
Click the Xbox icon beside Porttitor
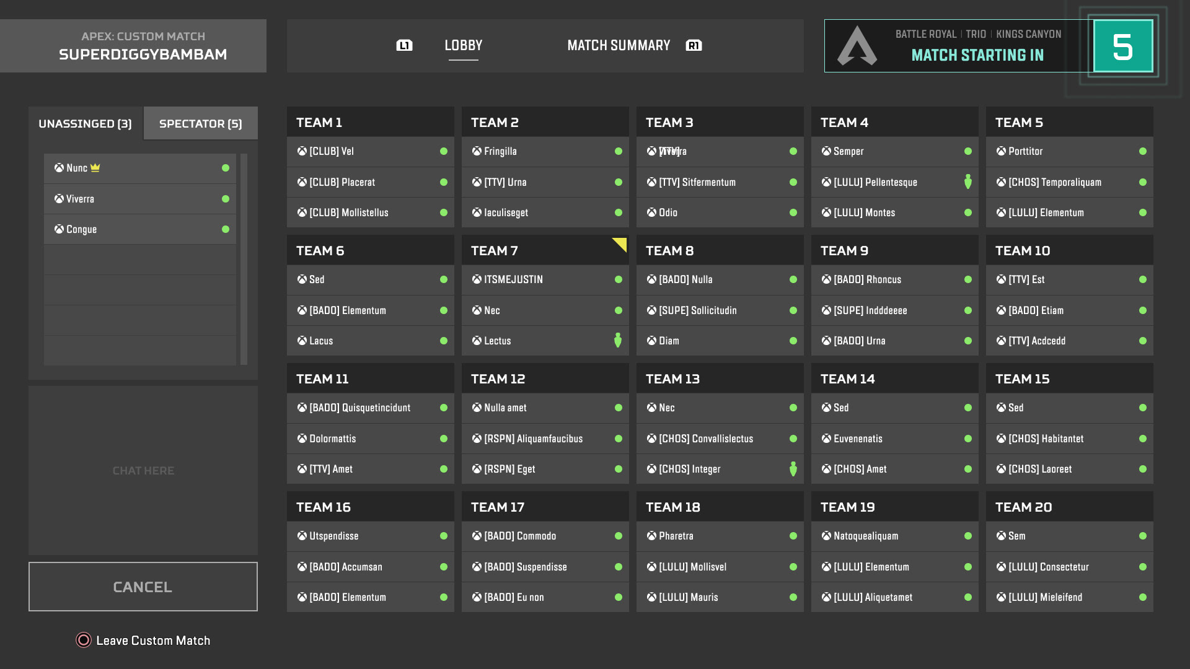pos(1001,151)
